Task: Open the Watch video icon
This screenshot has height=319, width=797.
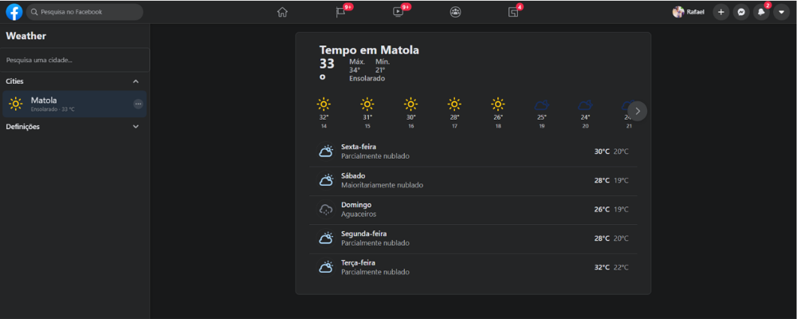Action: pyautogui.click(x=398, y=12)
